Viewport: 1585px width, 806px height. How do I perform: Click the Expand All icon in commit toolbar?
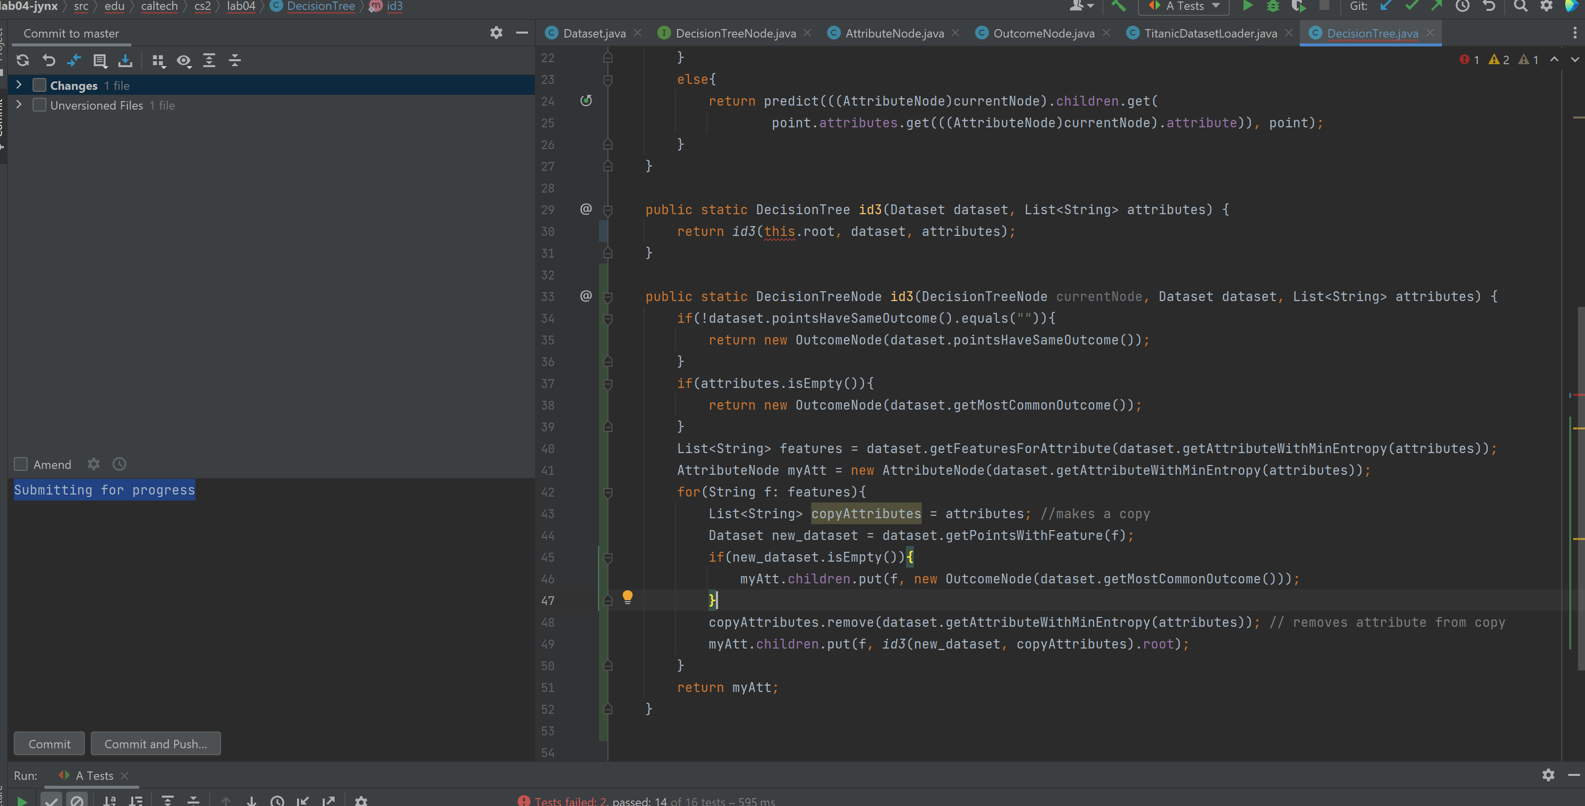point(209,60)
